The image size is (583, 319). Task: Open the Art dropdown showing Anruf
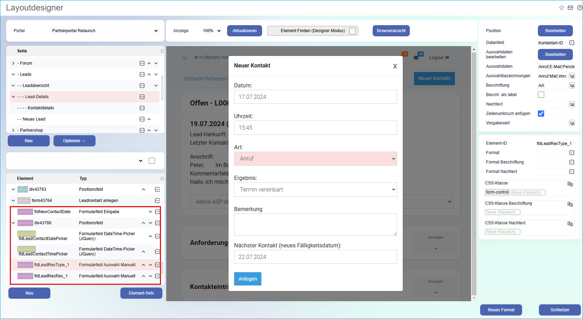coord(315,159)
